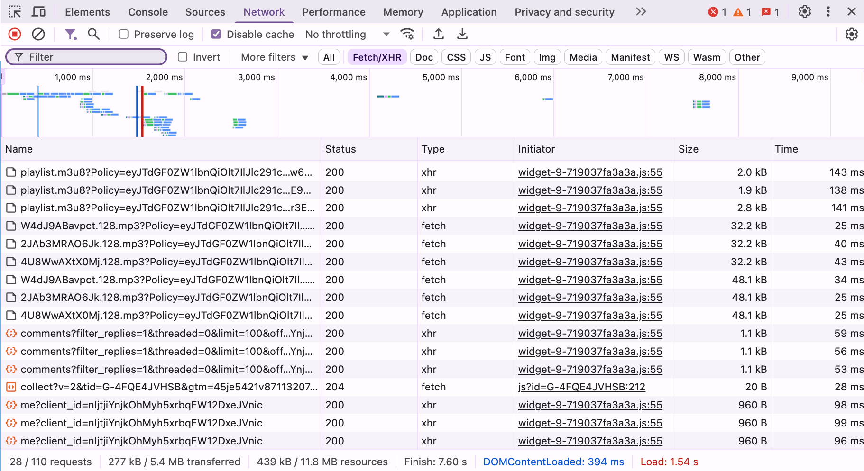864x471 pixels.
Task: Open No throttling dropdown
Action: (347, 34)
